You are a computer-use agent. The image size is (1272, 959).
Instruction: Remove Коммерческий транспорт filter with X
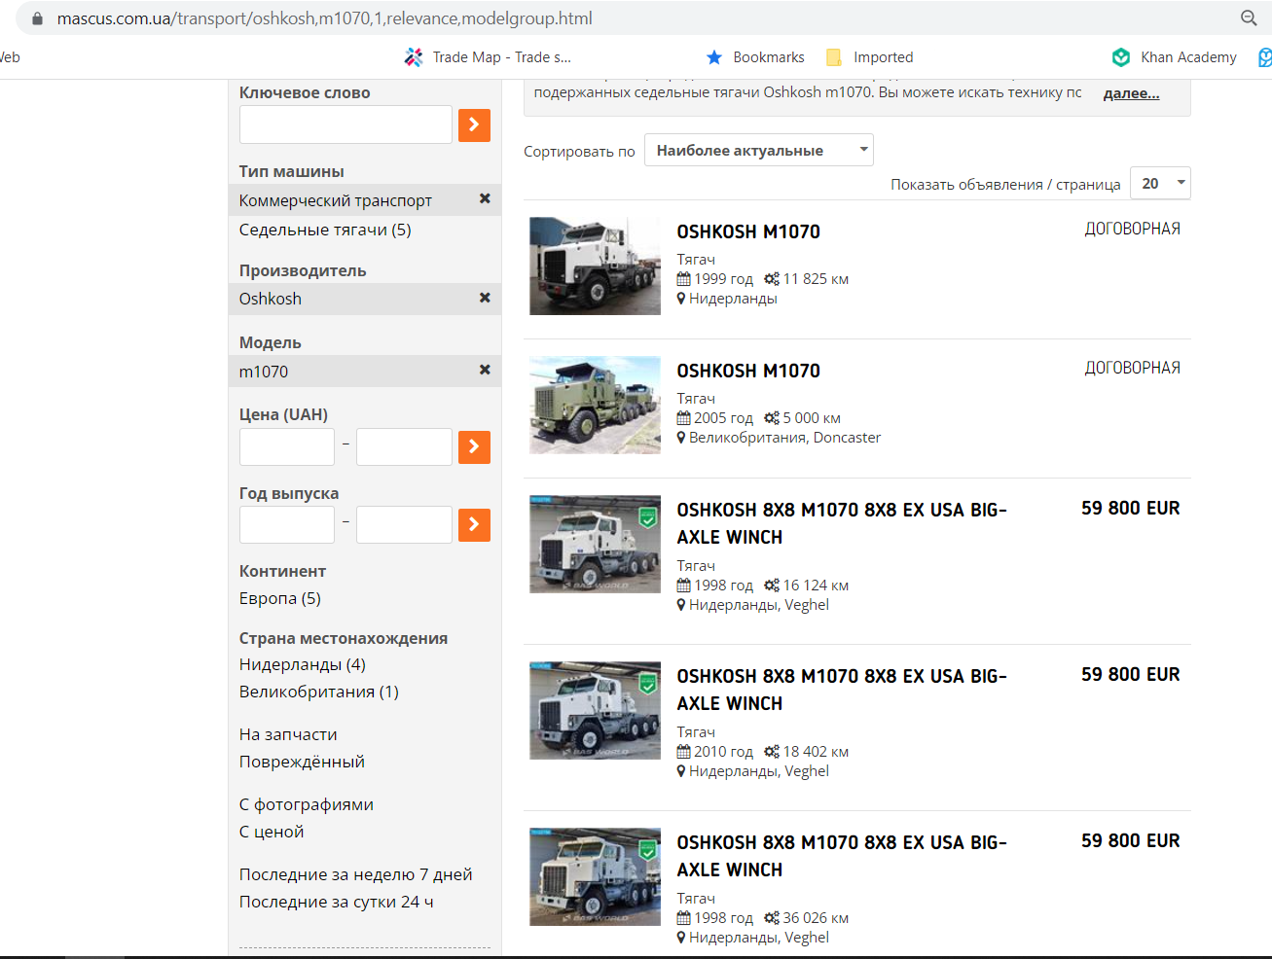tap(485, 198)
